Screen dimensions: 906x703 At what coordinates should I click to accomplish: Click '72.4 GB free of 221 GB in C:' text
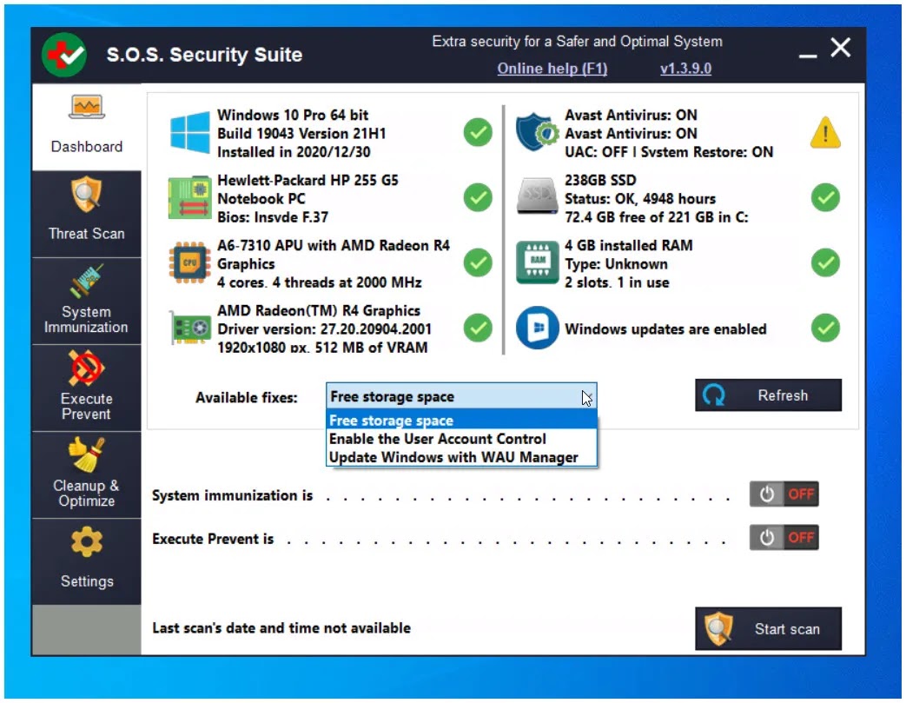click(656, 217)
